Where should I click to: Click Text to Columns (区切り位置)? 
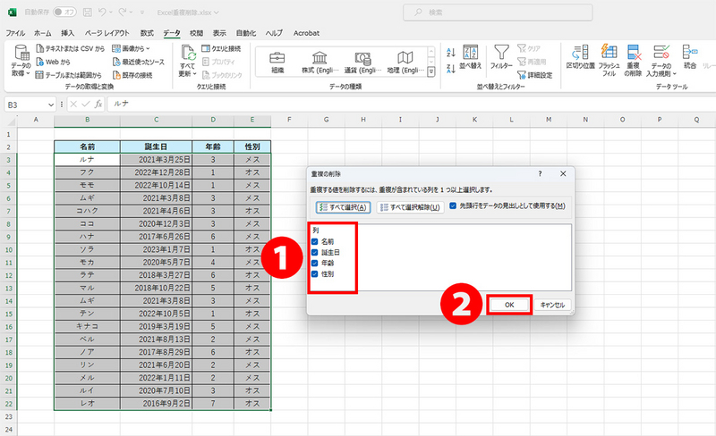pos(580,57)
